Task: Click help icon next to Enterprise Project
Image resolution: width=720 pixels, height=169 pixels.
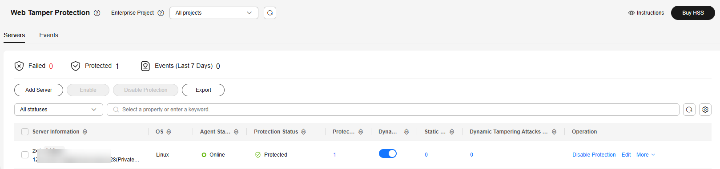Action: click(x=161, y=13)
